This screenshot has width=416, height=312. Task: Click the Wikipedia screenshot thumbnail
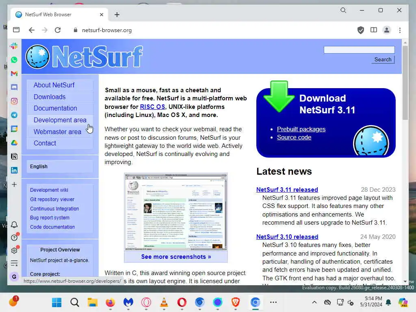point(176,212)
